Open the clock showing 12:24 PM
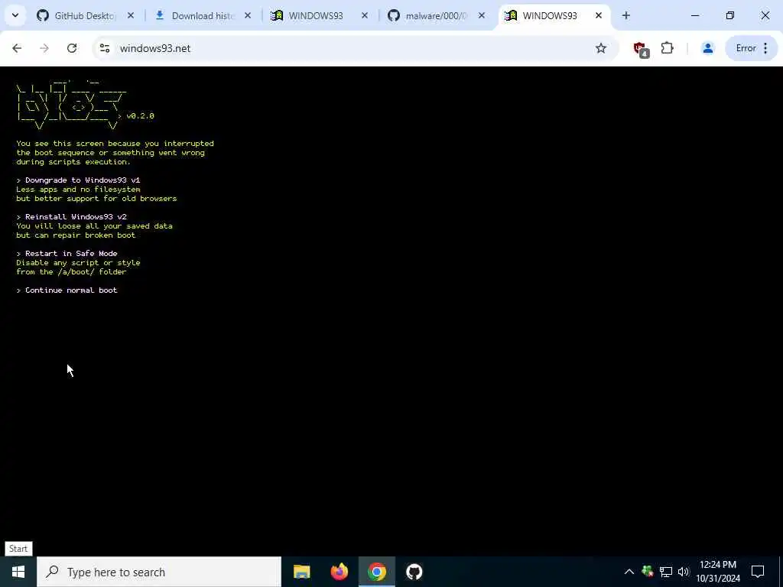 pyautogui.click(x=718, y=572)
